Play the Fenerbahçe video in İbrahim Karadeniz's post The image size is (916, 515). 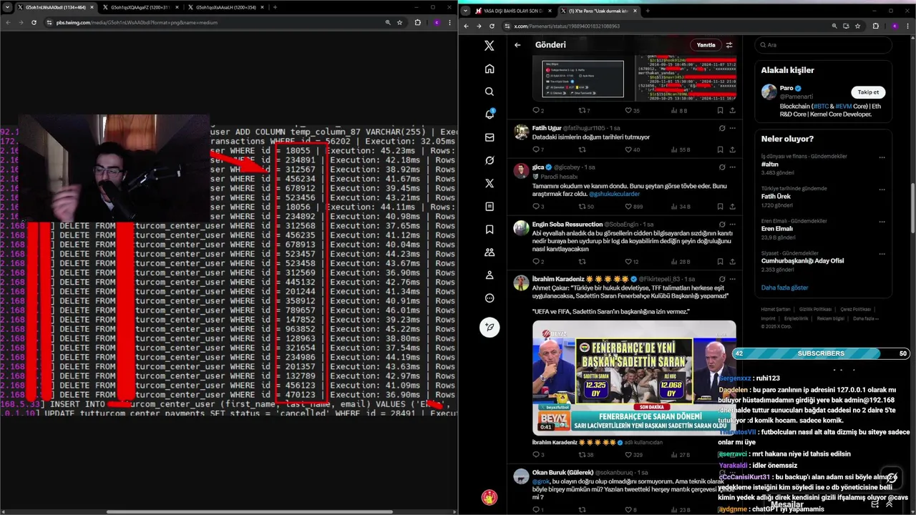click(x=634, y=377)
